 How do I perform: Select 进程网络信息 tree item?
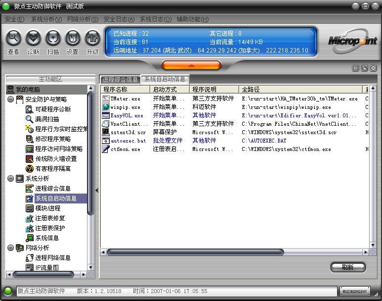(53, 258)
